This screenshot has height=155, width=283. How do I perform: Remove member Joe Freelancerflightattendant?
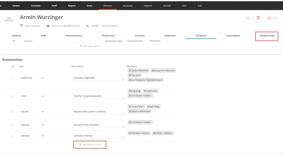pos(130,80)
